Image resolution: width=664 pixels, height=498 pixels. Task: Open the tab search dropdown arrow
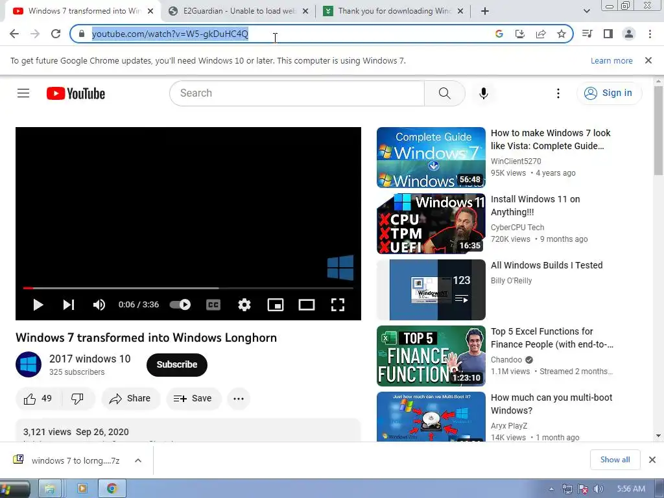click(586, 12)
